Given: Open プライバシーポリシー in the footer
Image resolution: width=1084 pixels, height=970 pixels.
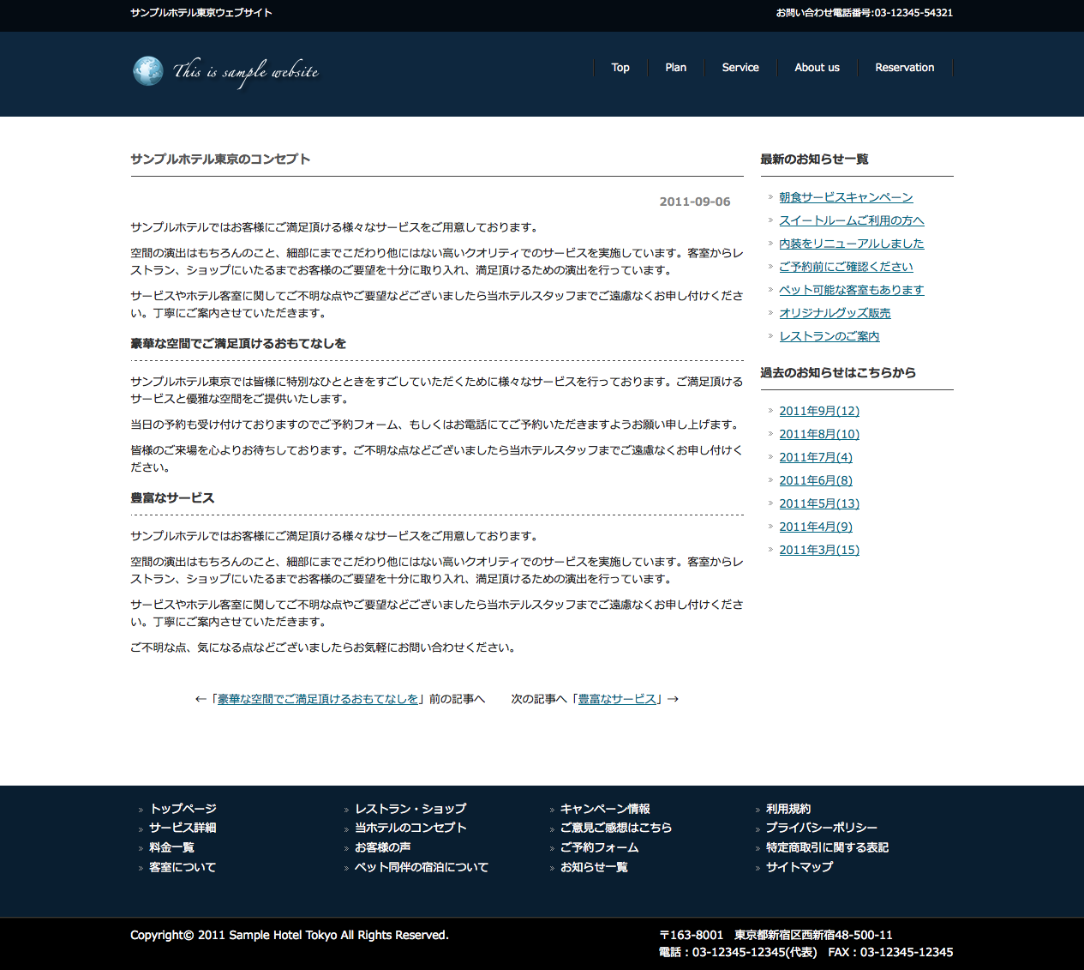Looking at the screenshot, I should pyautogui.click(x=821, y=828).
